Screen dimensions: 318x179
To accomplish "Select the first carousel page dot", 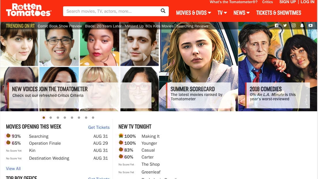I will click(x=44, y=118).
